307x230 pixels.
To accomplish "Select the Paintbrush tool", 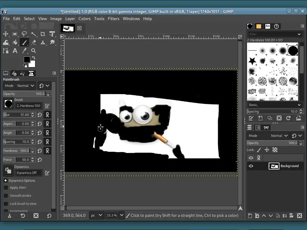I will [x=24, y=43].
